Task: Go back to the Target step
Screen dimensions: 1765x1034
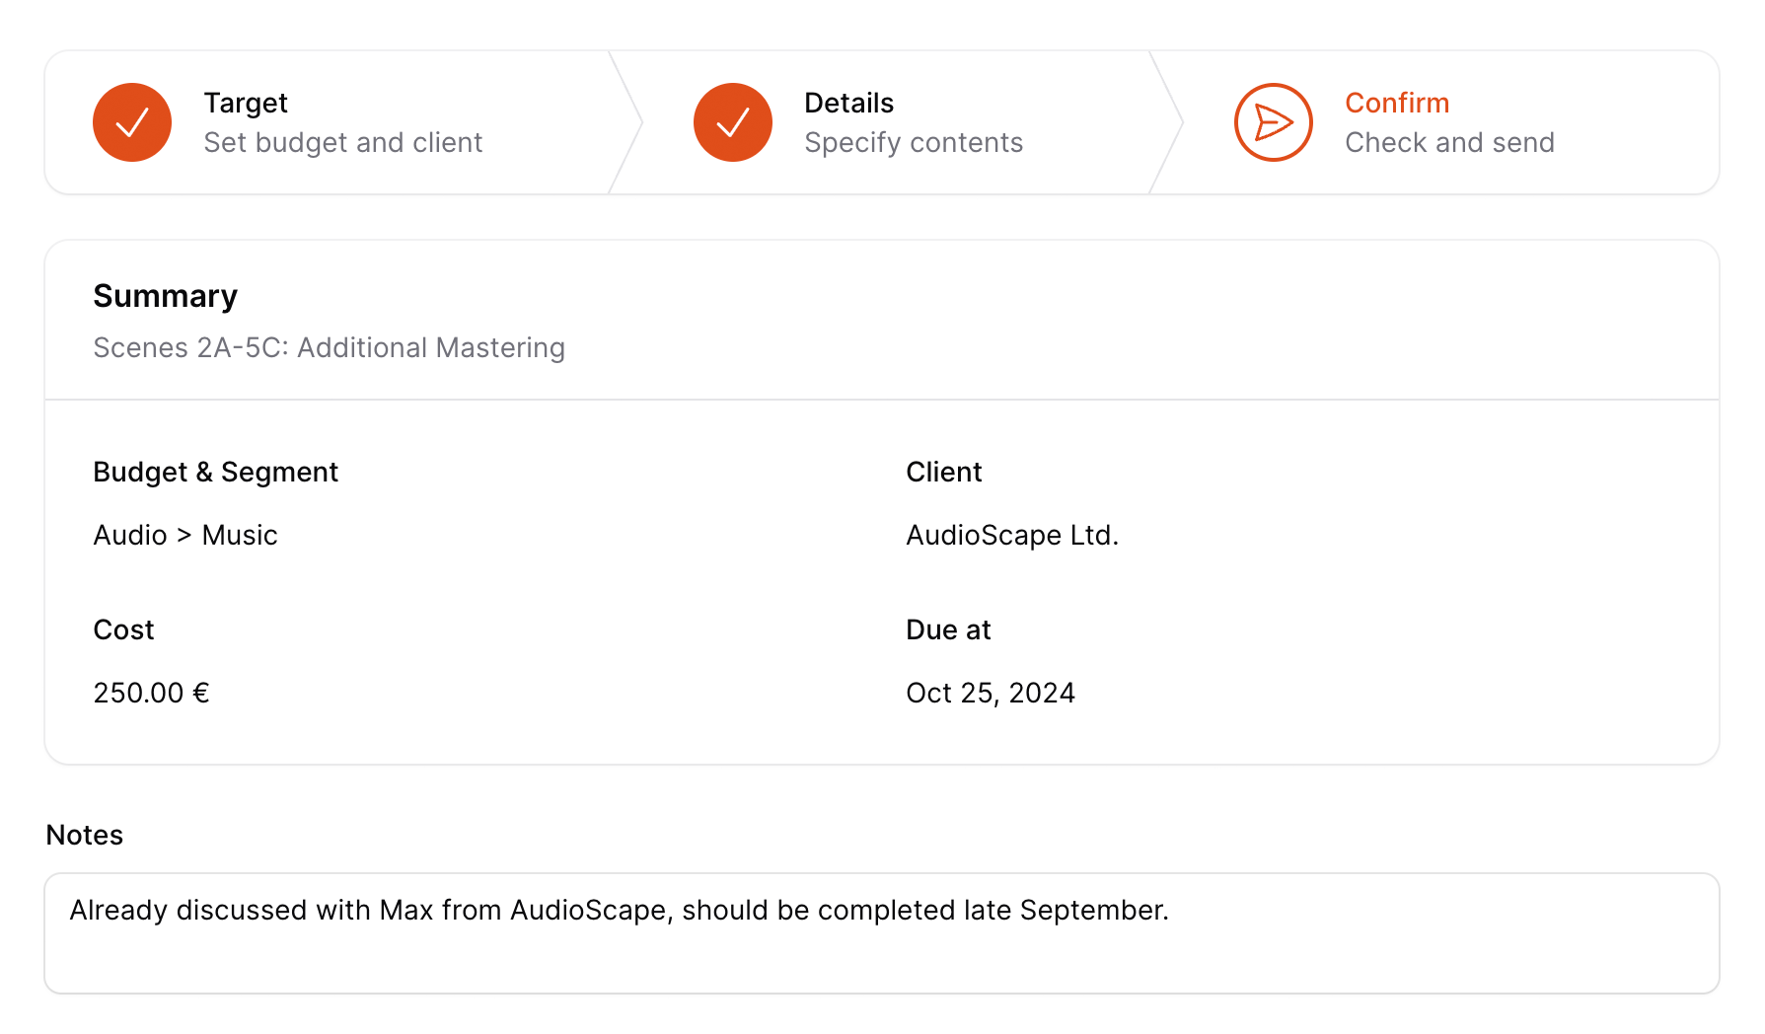Action: (x=246, y=103)
